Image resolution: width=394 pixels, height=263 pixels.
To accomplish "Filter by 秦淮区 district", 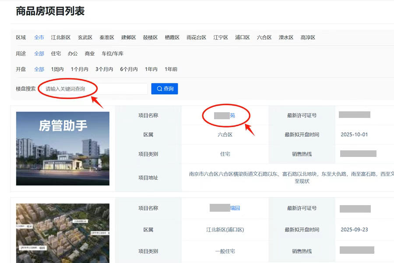I will point(107,38).
